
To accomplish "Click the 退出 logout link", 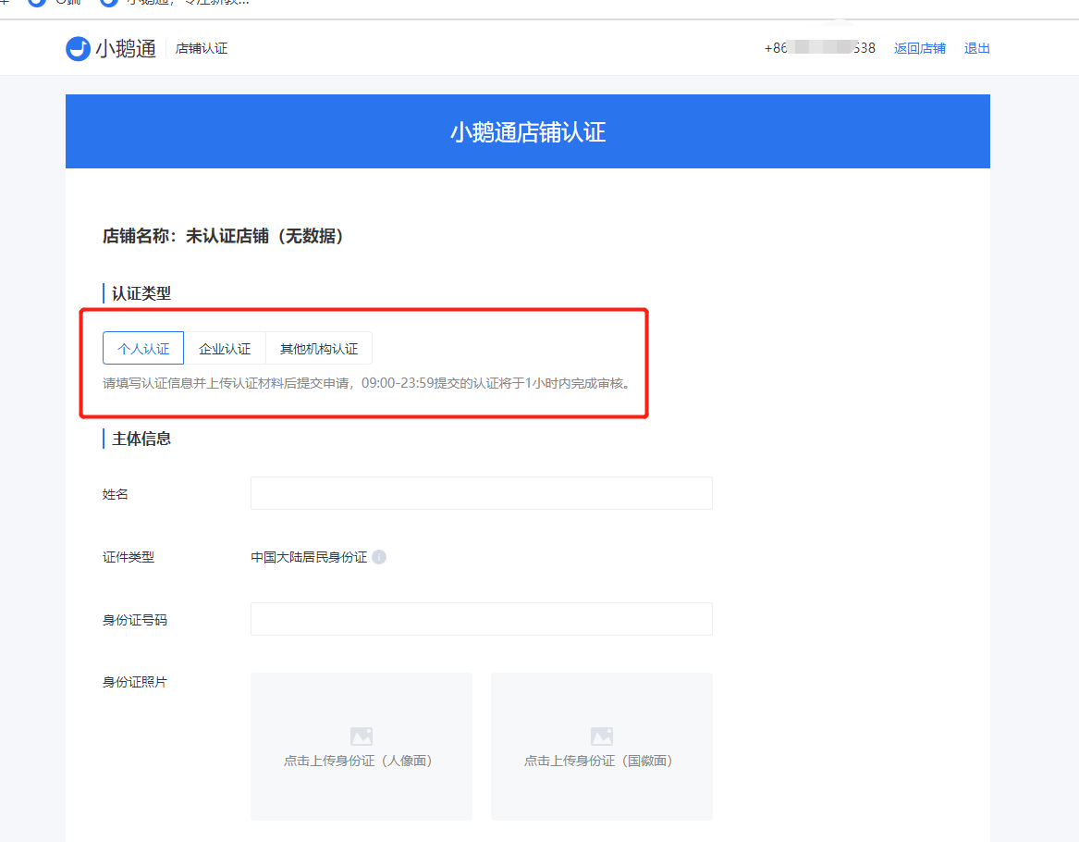I will tap(976, 48).
